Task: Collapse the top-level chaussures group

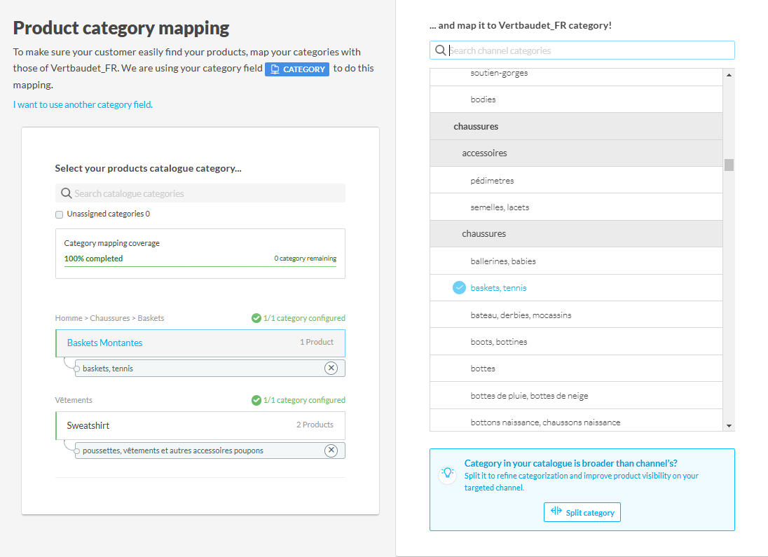Action: (476, 127)
